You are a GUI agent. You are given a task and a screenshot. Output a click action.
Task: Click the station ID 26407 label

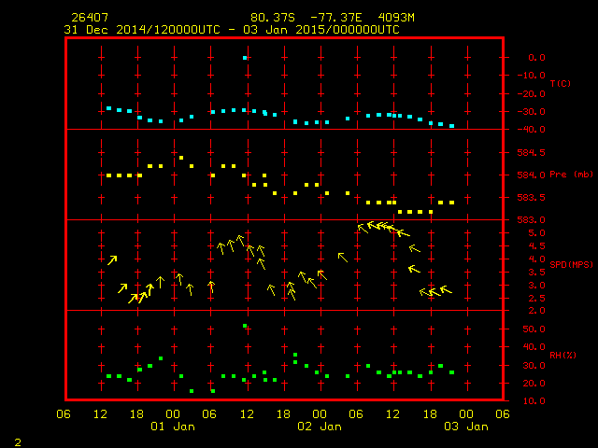point(84,17)
